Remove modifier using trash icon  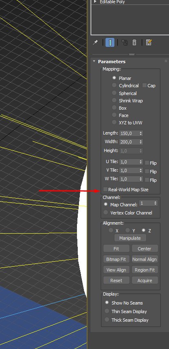(134, 42)
